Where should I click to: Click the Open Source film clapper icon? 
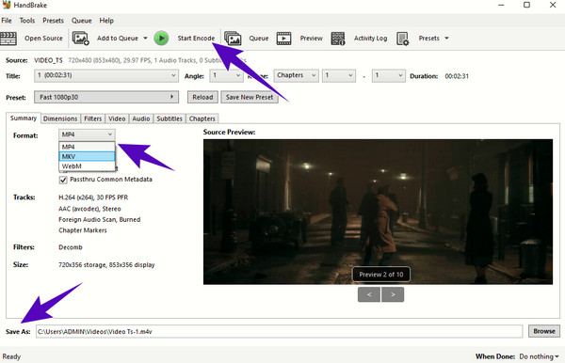(x=8, y=39)
